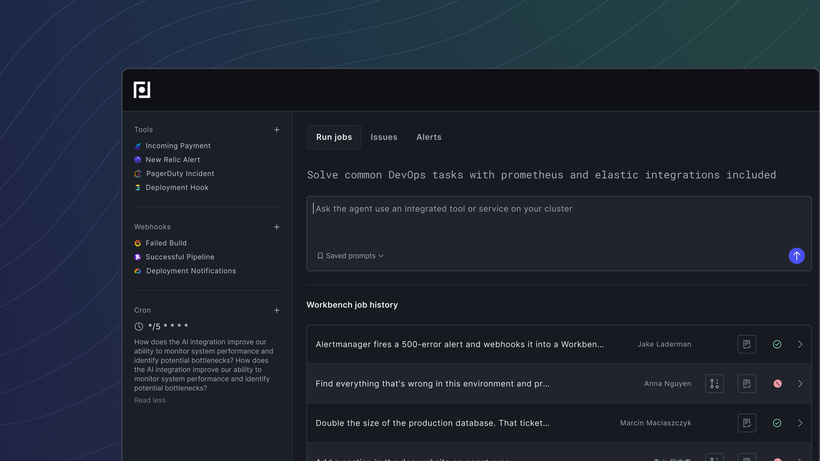Add a new tool with plus icon
The image size is (820, 461).
(x=277, y=130)
